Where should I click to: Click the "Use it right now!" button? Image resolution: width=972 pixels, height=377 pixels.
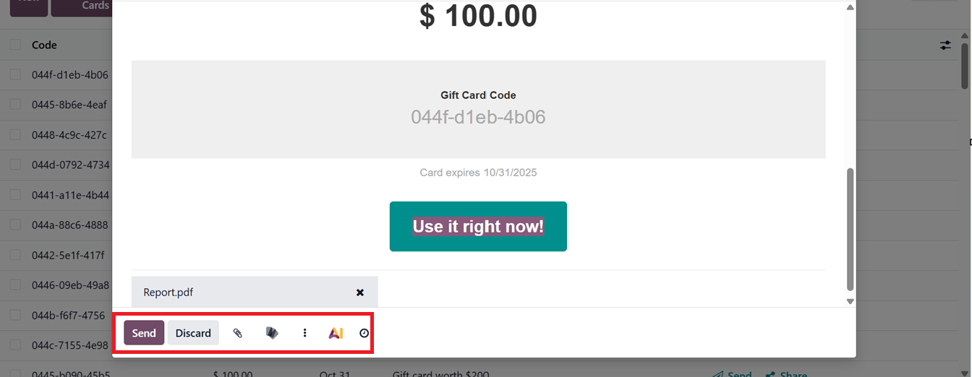click(478, 227)
